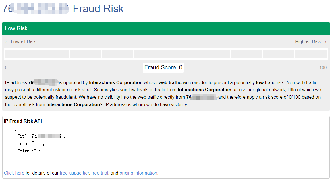Click the "score":"0" line in JSON

31,144
